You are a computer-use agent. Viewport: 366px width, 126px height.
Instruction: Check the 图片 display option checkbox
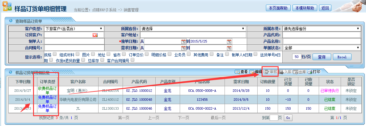93,54
